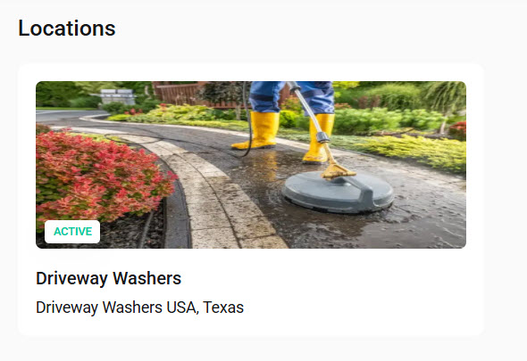Click the right yellow rubber boot in photo
527x361 pixels.
[318, 138]
